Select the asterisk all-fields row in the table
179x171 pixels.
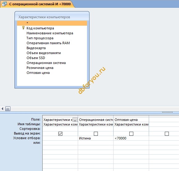pos(52,23)
